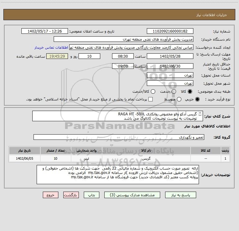This screenshot has height=231, width=239.
Task: Click the quantity cell 10 in table
Action: coord(56,158)
